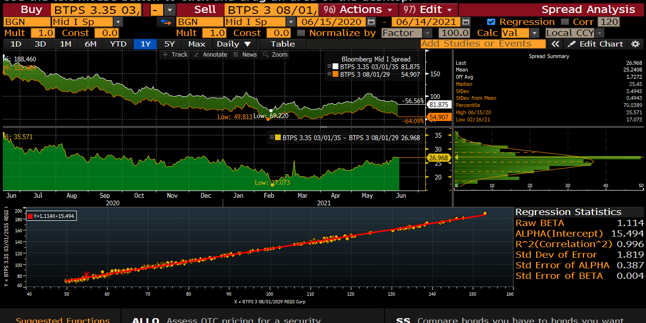Select the 6M range tab
The height and width of the screenshot is (323, 646).
pyautogui.click(x=90, y=44)
